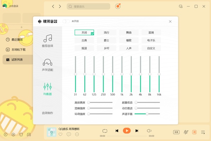This screenshot has width=211, height=141.
Task: Click the plus button above the sidebar
Action: (x=21, y=27)
